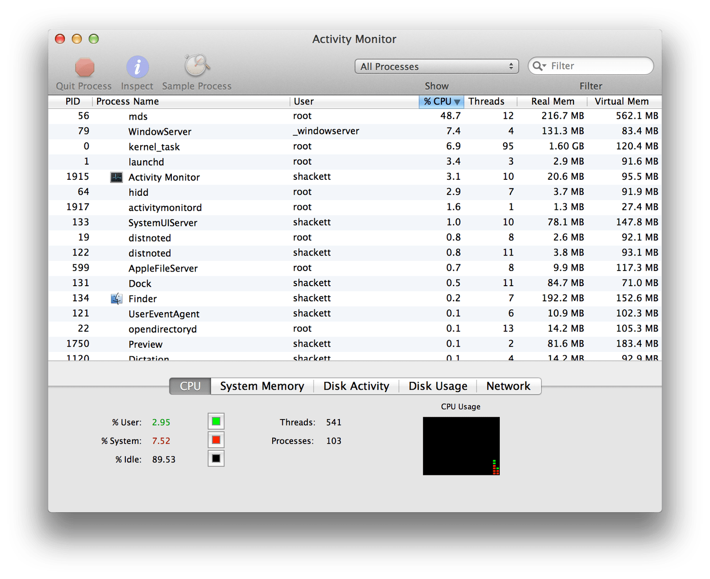The width and height of the screenshot is (710, 579).
Task: Select the kernel_task process row
Action: (355, 147)
